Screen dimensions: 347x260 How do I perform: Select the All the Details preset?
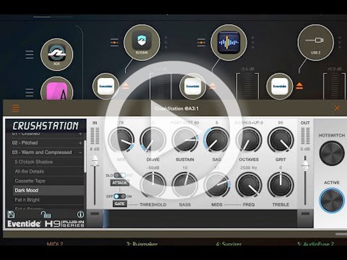pos(48,171)
